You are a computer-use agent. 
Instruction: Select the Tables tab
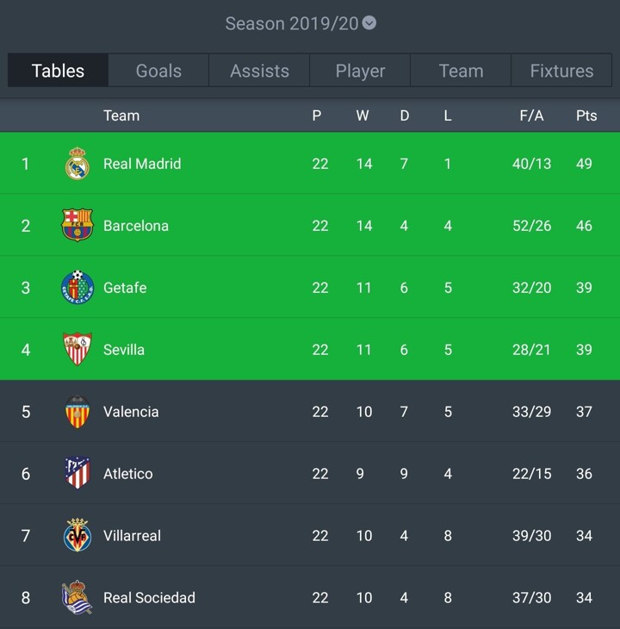58,71
